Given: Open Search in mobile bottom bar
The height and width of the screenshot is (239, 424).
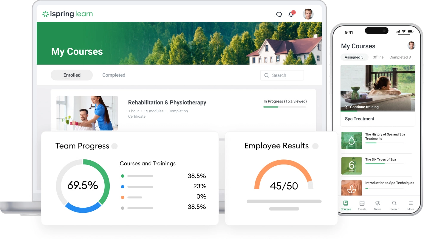Looking at the screenshot, I should coord(394,205).
